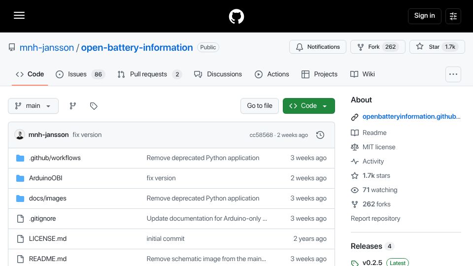Open the .github/workflows folder

55,158
